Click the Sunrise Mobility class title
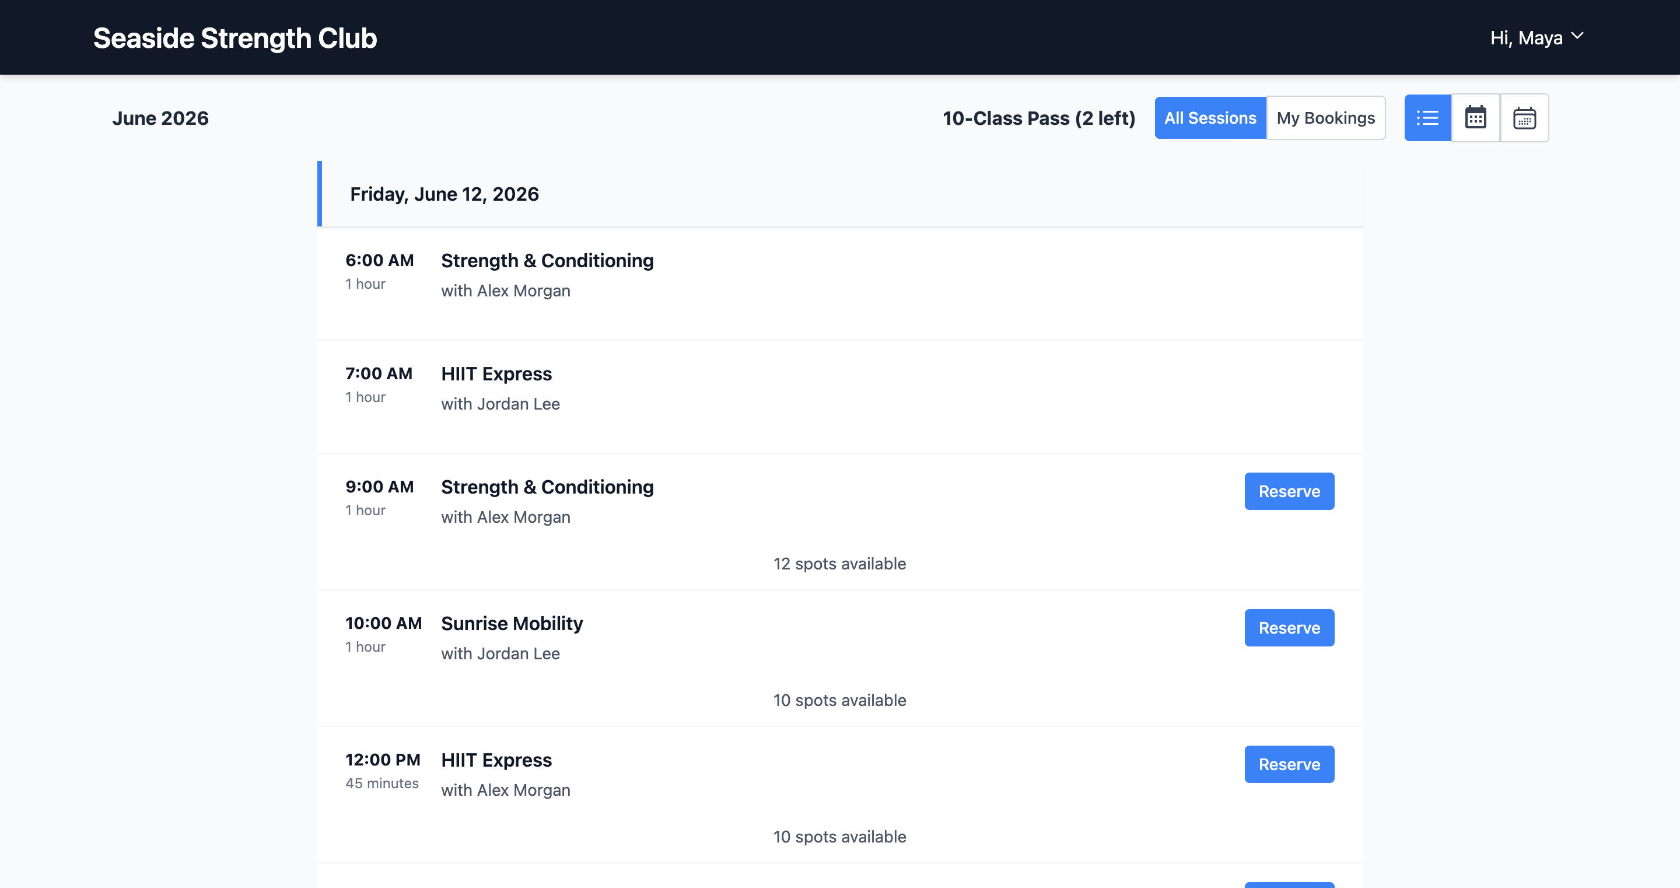1680x888 pixels. coord(512,624)
